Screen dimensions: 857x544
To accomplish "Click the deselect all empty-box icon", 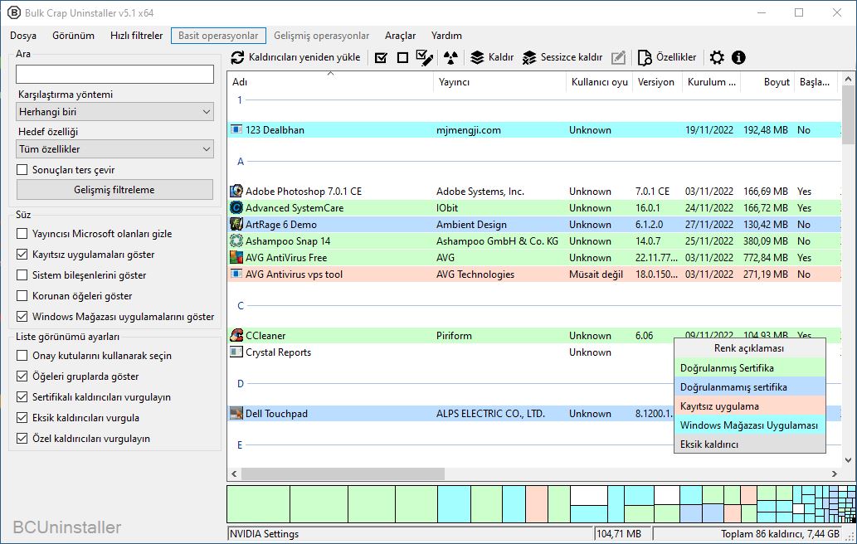I will coord(403,57).
